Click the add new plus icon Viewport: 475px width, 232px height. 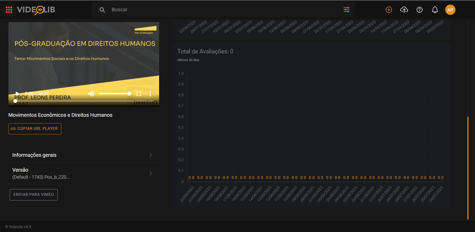[389, 10]
